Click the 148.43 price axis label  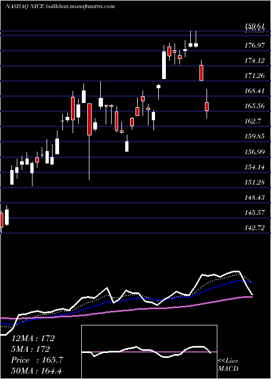tap(255, 197)
